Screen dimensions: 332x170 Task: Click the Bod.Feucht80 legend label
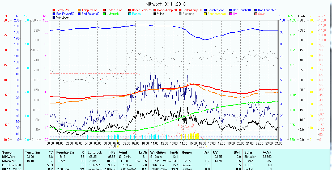[90, 14]
